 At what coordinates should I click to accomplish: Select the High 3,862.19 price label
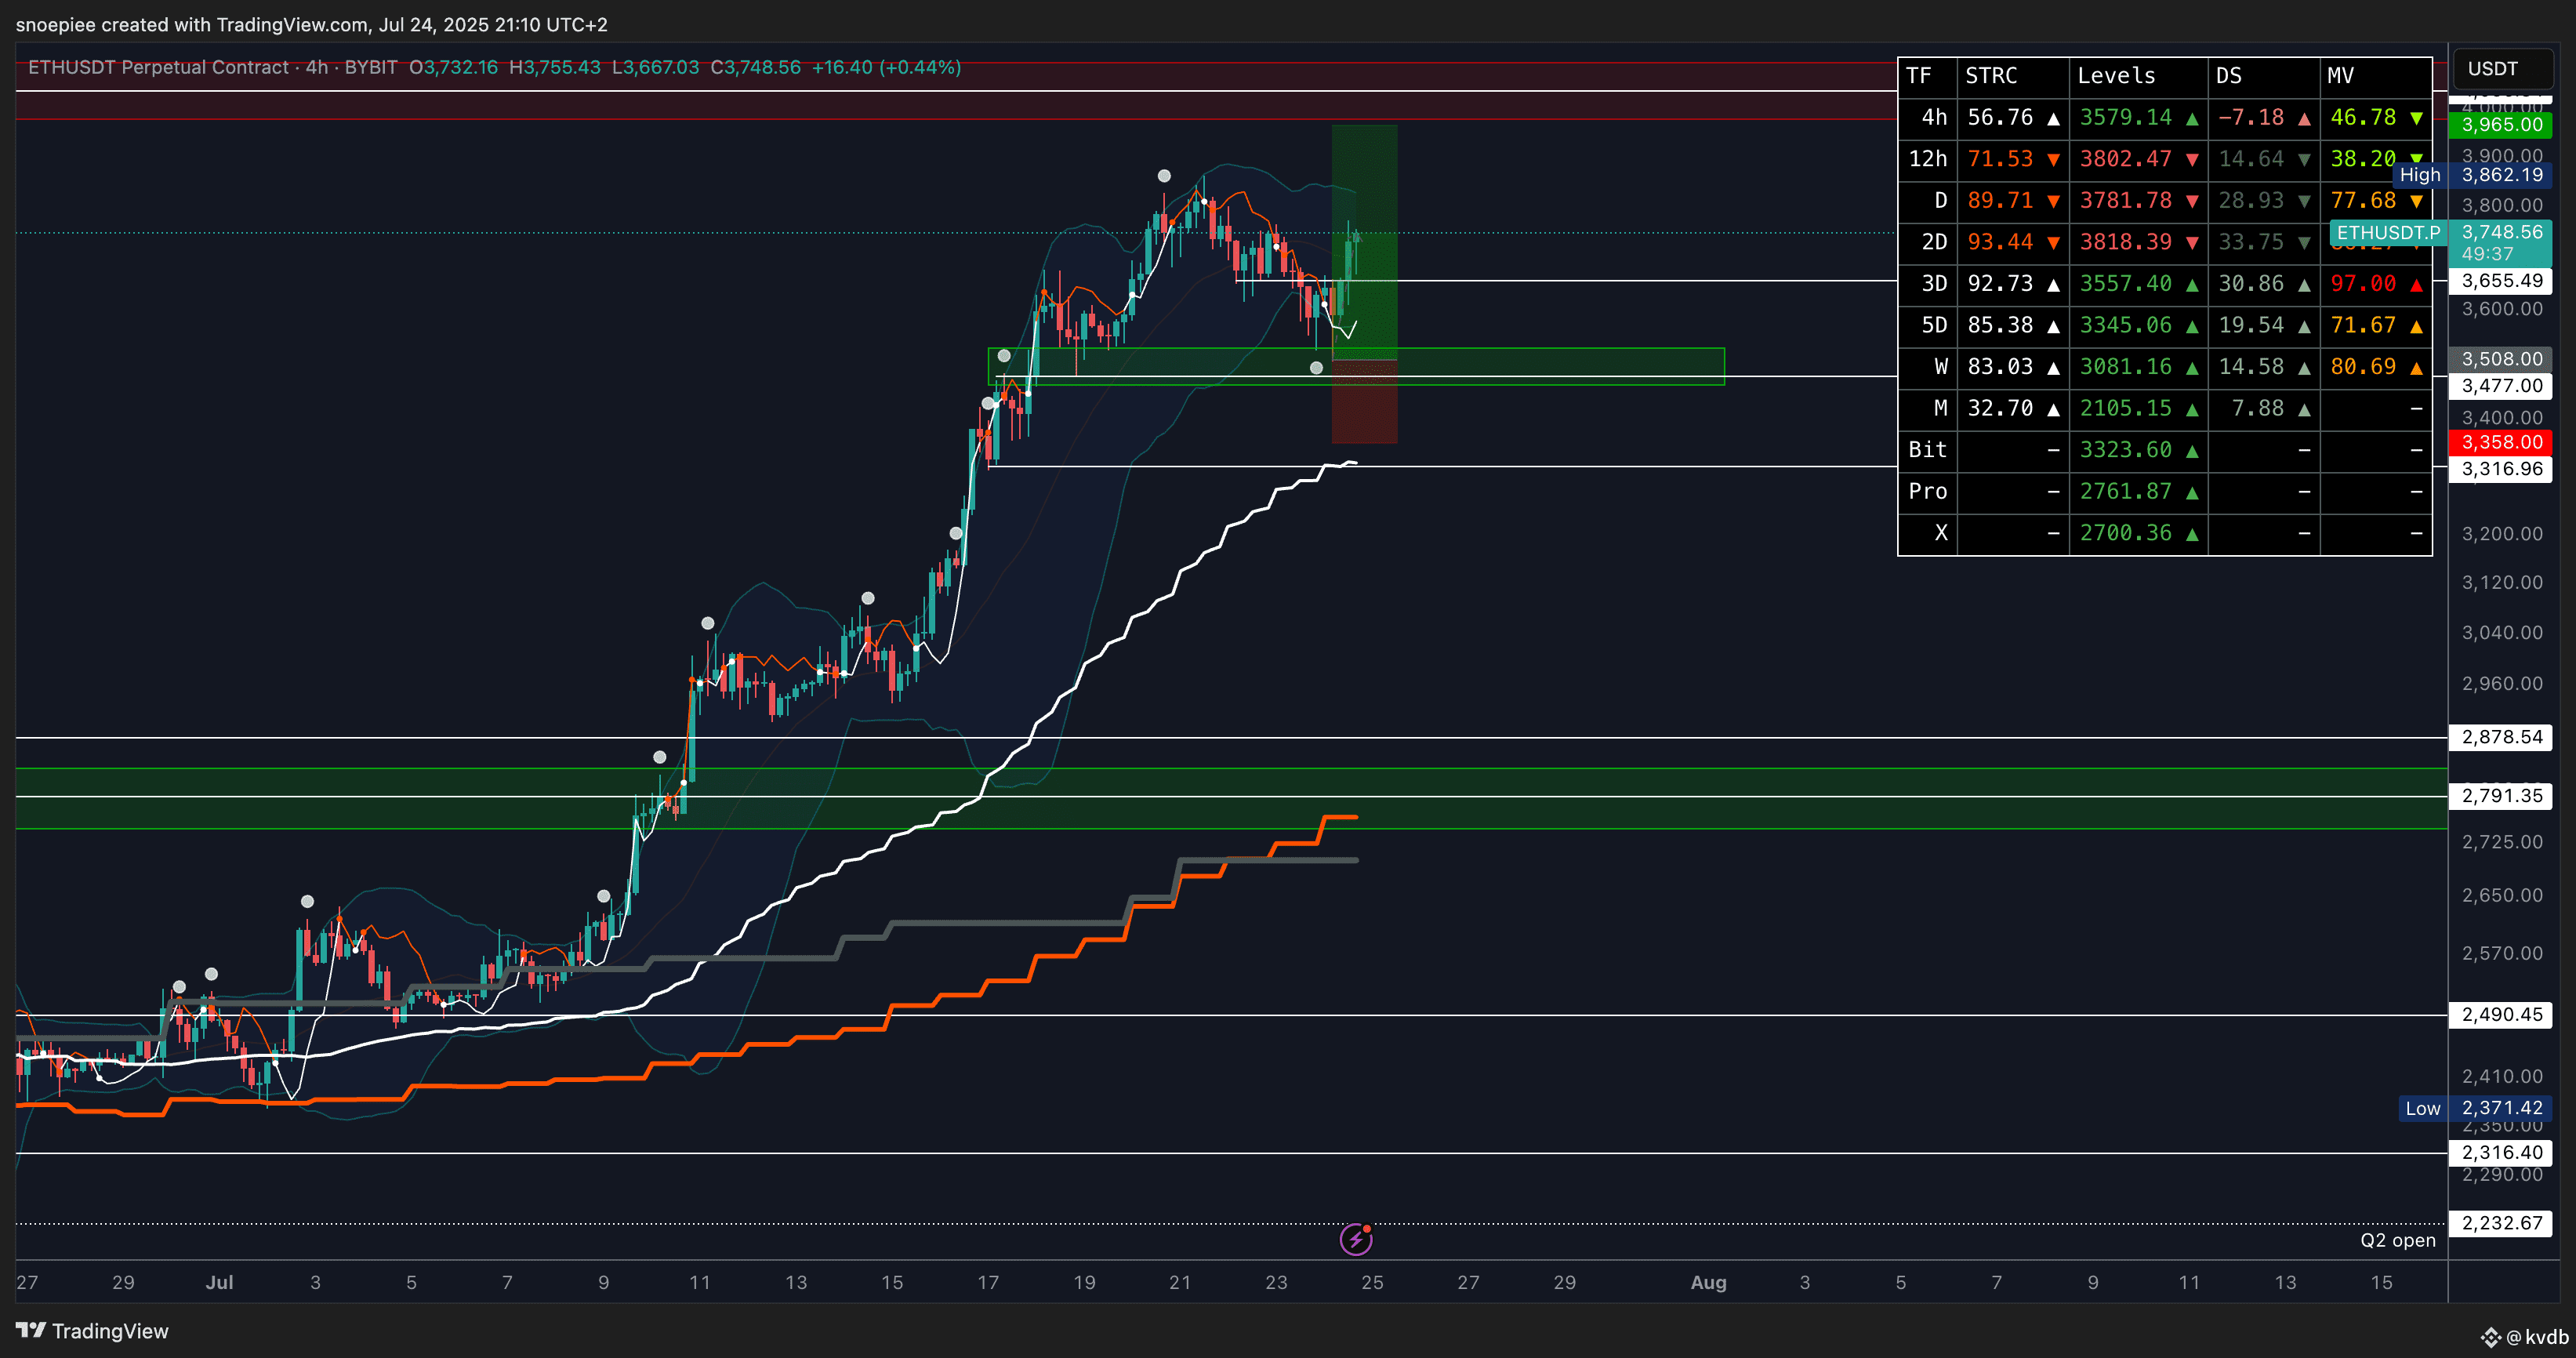[x=2475, y=175]
